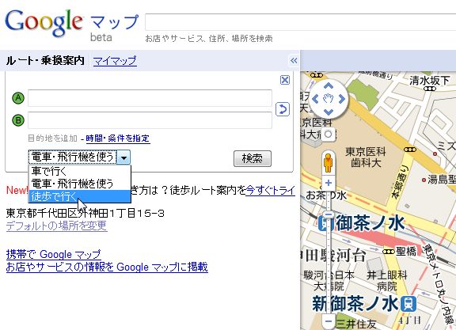
Task: Click address text 東京都千代田区外神田1丁目15-3
Action: [x=85, y=214]
